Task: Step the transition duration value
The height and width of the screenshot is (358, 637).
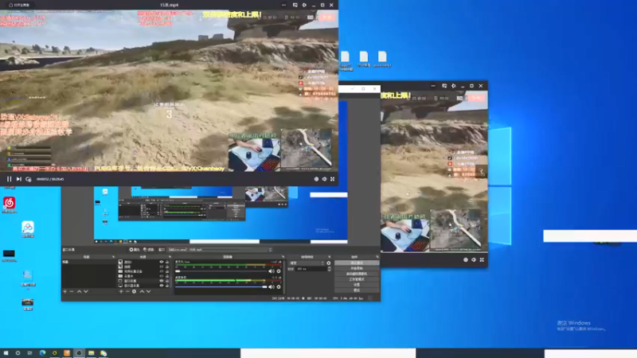Action: tap(329, 269)
